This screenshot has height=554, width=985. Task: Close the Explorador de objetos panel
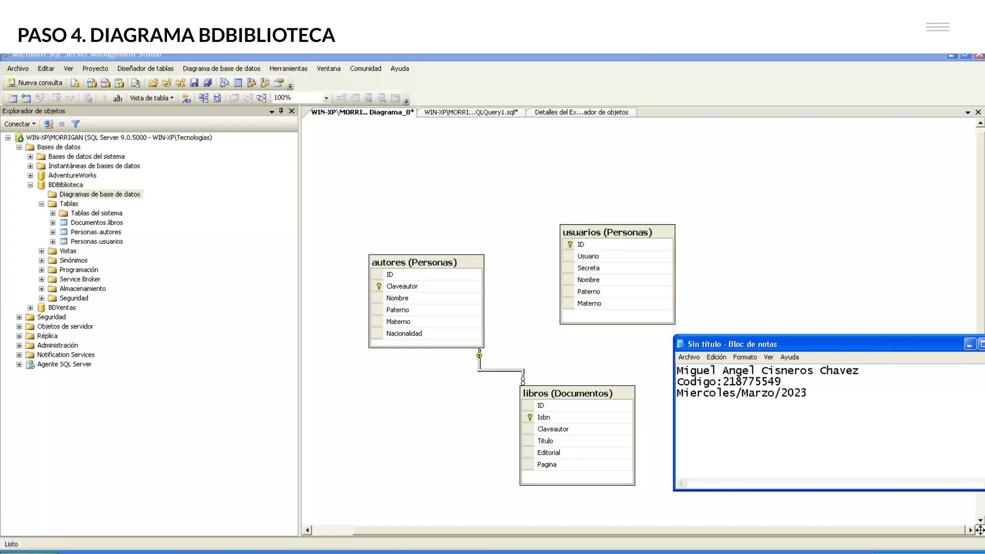click(x=291, y=111)
